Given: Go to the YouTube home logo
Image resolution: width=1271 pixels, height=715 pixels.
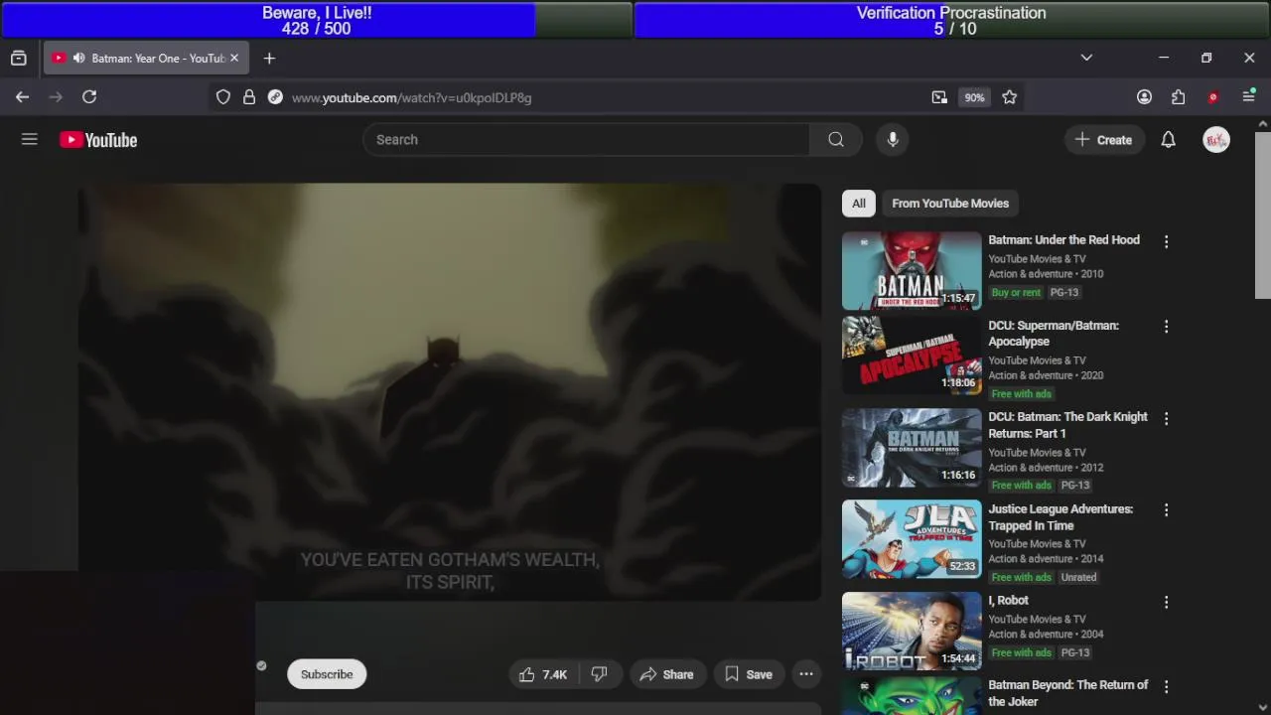Looking at the screenshot, I should click(x=98, y=140).
